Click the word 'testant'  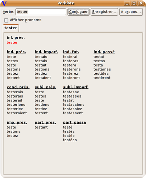[41, 127]
